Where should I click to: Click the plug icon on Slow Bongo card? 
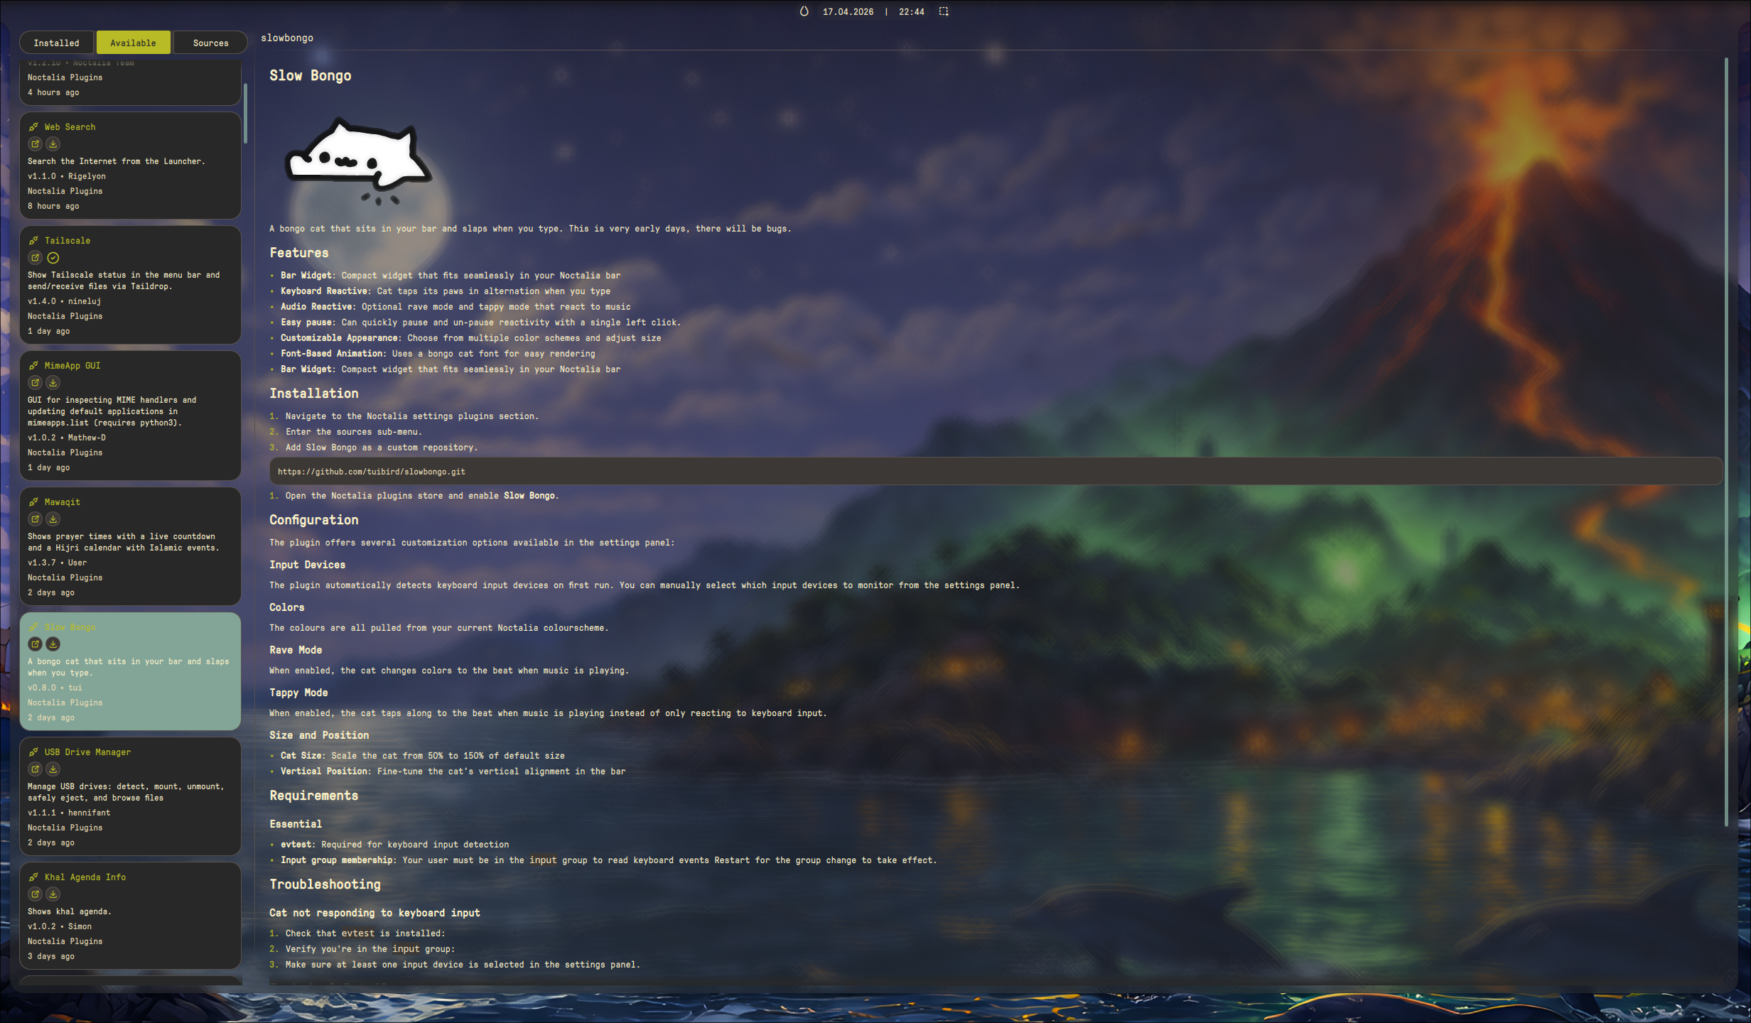(x=33, y=627)
